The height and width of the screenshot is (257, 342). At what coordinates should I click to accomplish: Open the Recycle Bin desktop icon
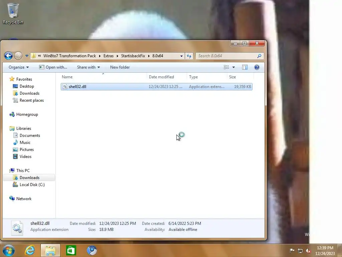coord(13,13)
